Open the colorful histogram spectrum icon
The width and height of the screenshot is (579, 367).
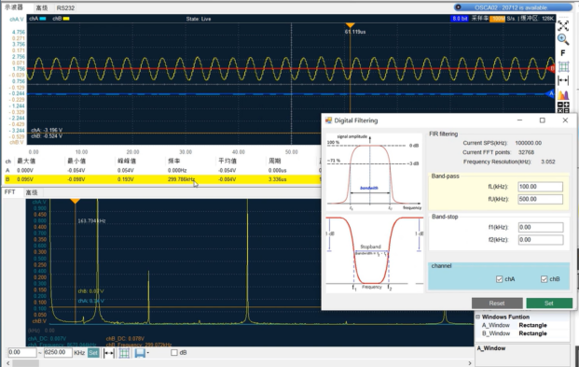[x=563, y=94]
